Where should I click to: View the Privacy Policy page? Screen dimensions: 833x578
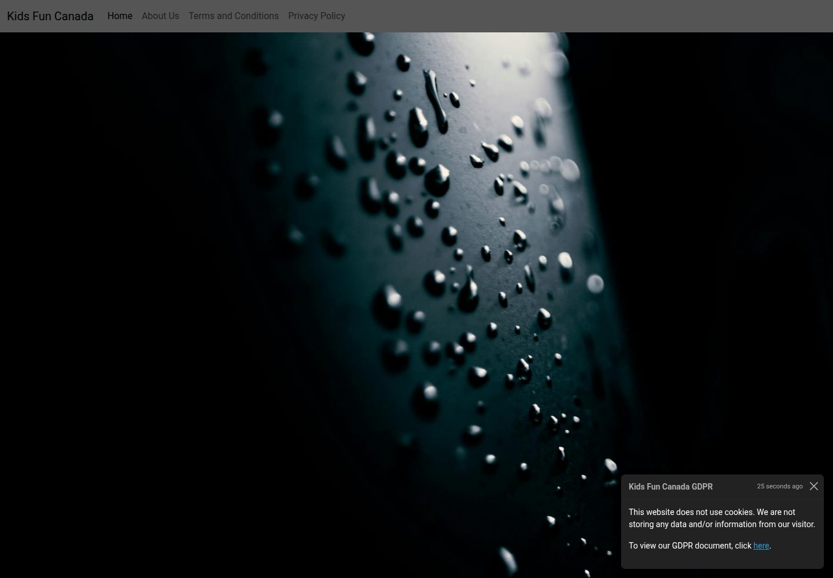316,16
